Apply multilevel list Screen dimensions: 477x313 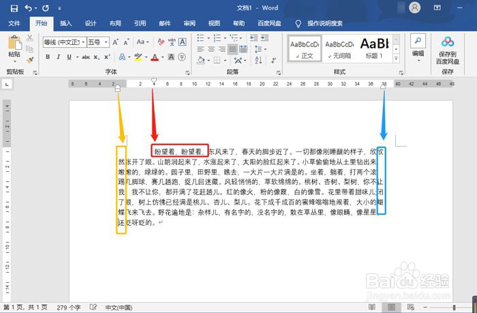(234, 38)
